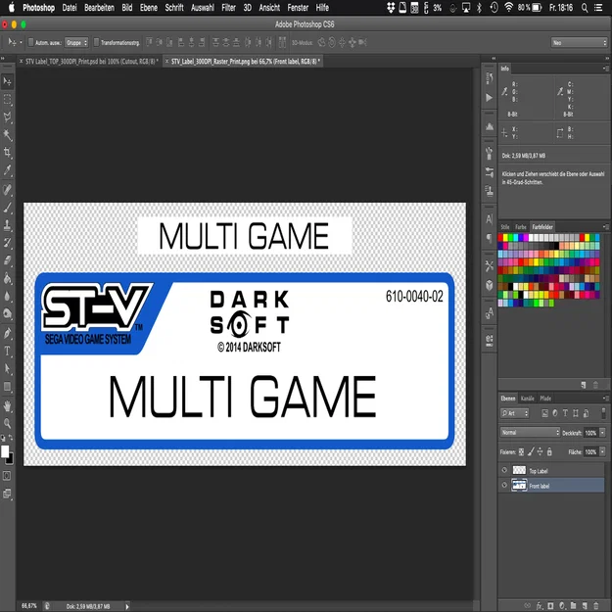Hide the Top Label layer
The height and width of the screenshot is (612, 612).
(504, 470)
